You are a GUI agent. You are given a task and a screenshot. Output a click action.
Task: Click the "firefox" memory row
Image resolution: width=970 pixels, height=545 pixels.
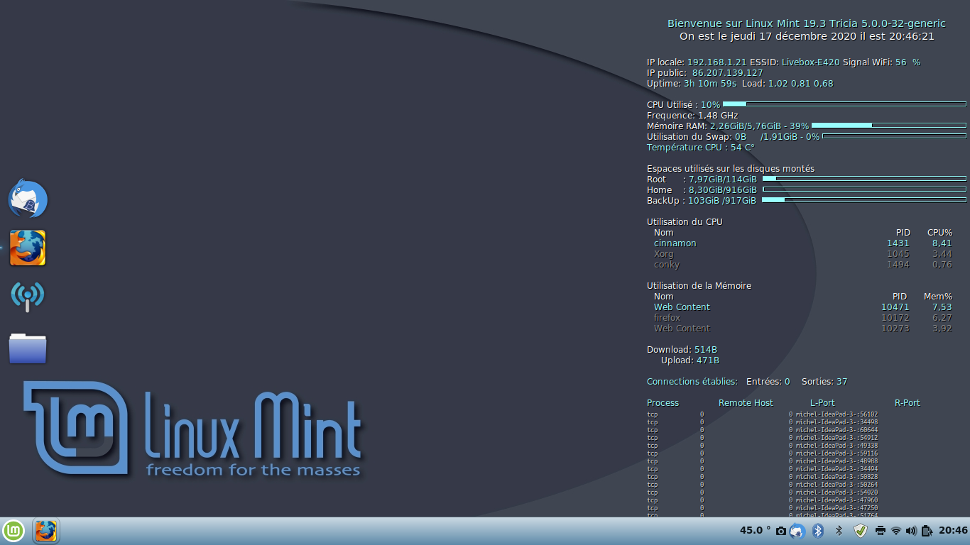803,317
